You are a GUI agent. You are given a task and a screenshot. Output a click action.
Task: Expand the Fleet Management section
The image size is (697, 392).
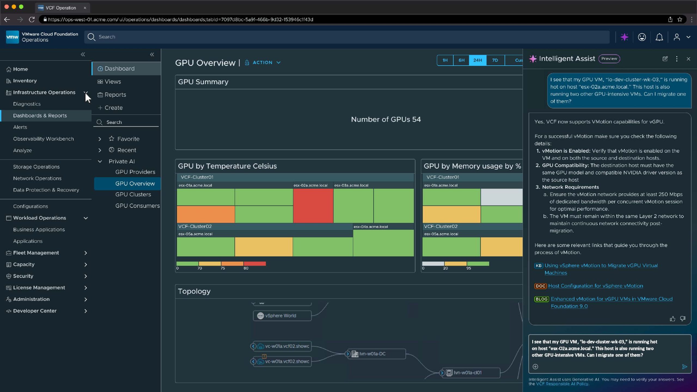(85, 253)
